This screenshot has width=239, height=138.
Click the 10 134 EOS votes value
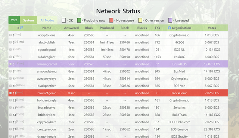(212, 49)
